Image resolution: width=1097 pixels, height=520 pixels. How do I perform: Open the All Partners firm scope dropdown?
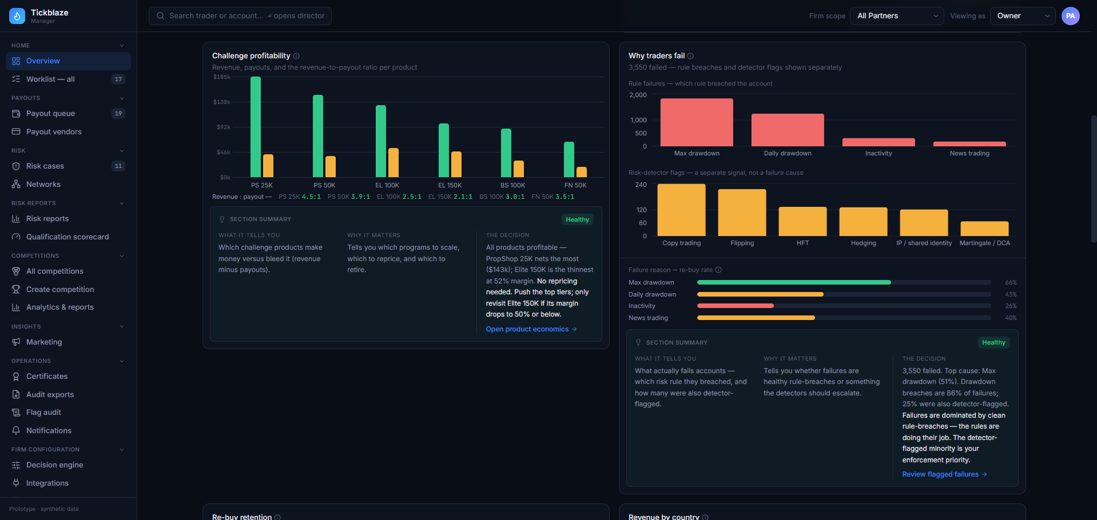point(897,16)
